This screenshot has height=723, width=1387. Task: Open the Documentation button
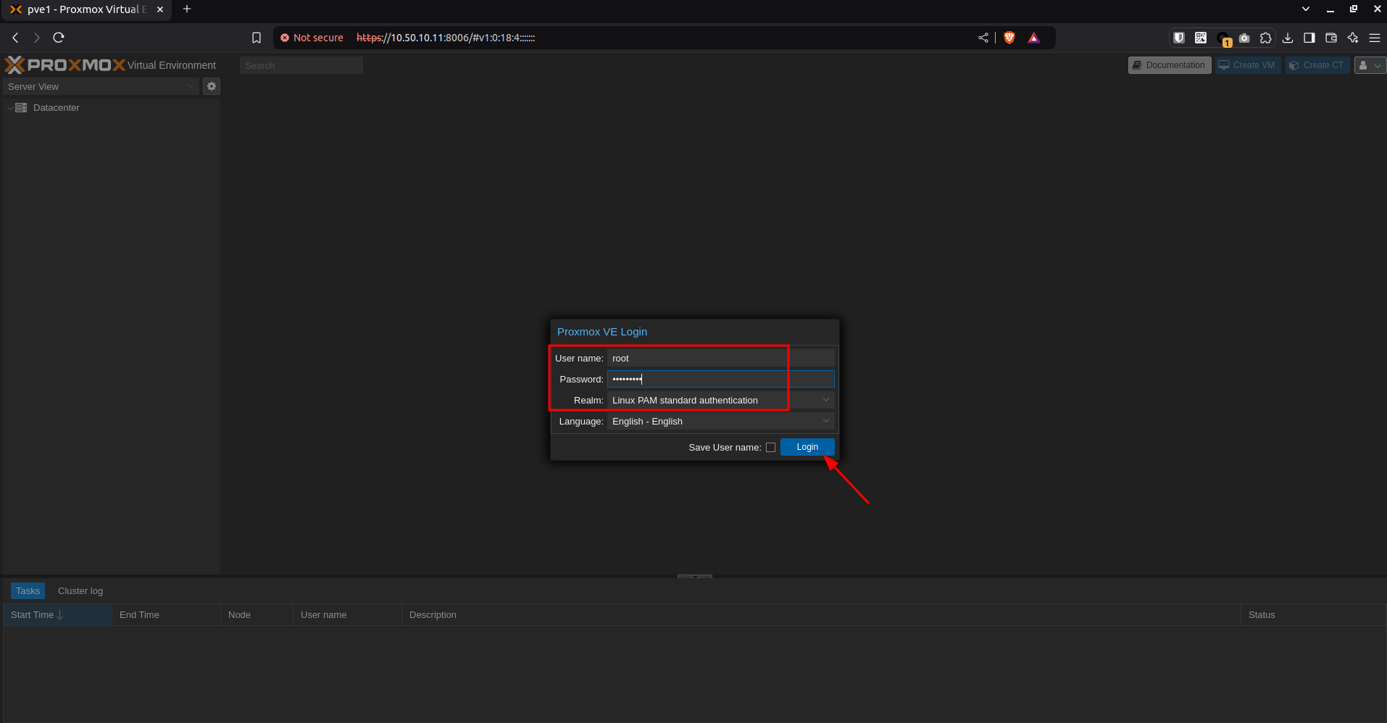click(x=1169, y=65)
